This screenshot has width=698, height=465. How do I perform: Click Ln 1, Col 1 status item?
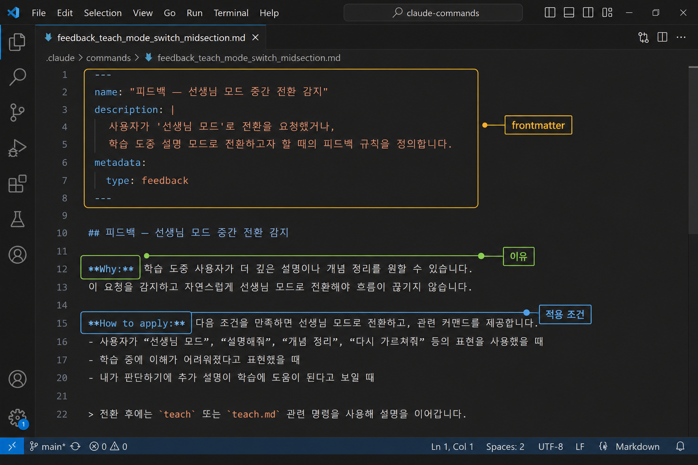click(452, 446)
